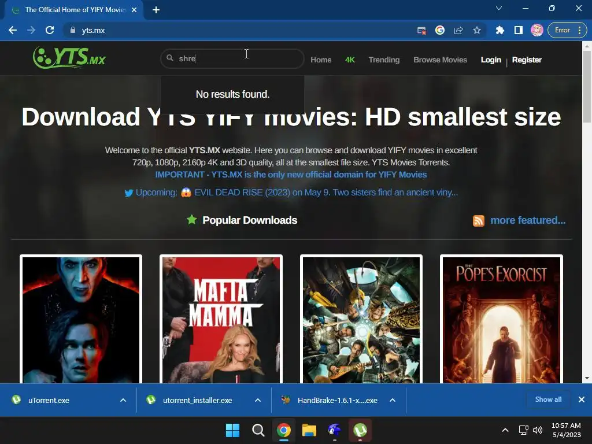Click the padlock site info icon

(x=72, y=30)
